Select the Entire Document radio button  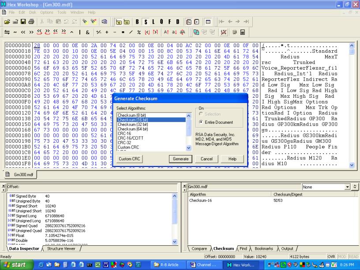tap(201, 122)
